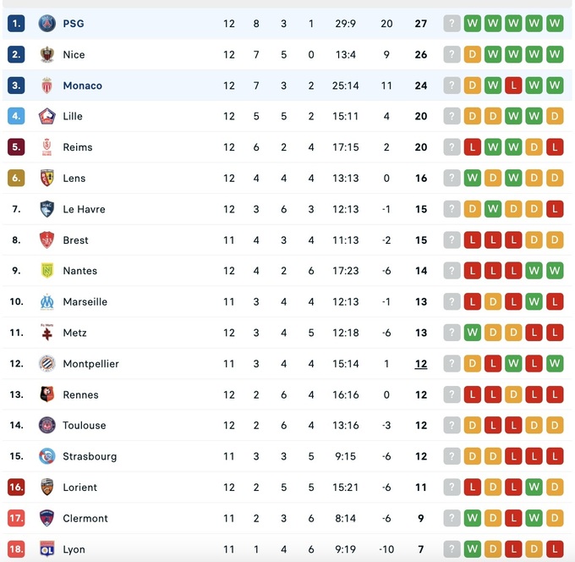Viewport: 575px width, 562px height.
Task: Click the Lens club crest
Action: click(47, 179)
